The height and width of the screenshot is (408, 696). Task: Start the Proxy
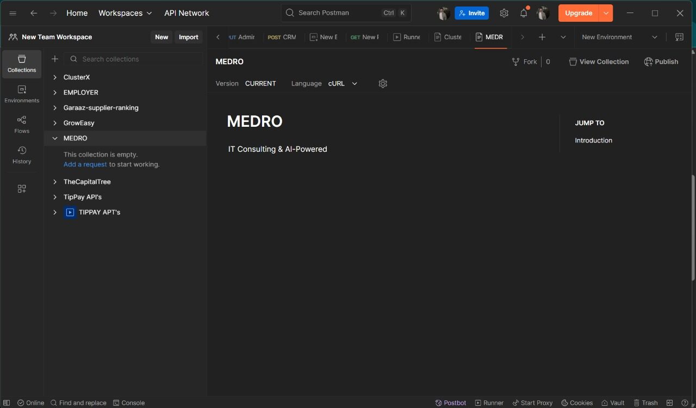tap(532, 403)
